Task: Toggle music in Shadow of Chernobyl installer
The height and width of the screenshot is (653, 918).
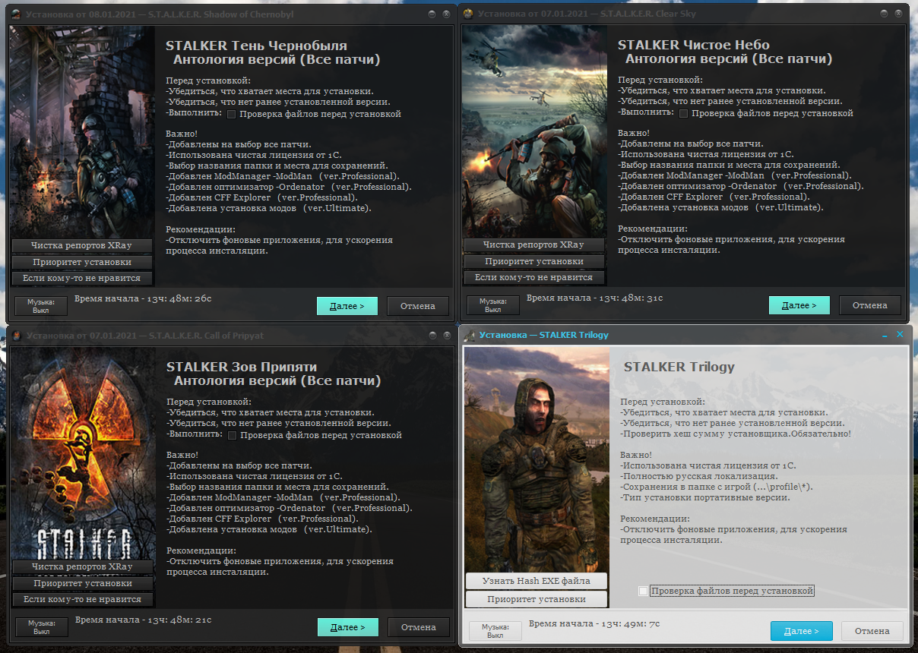Action: click(42, 305)
